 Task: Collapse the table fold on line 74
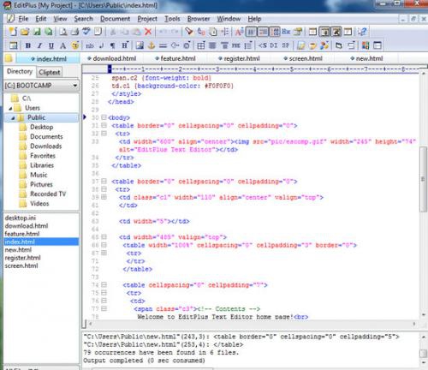click(x=104, y=284)
